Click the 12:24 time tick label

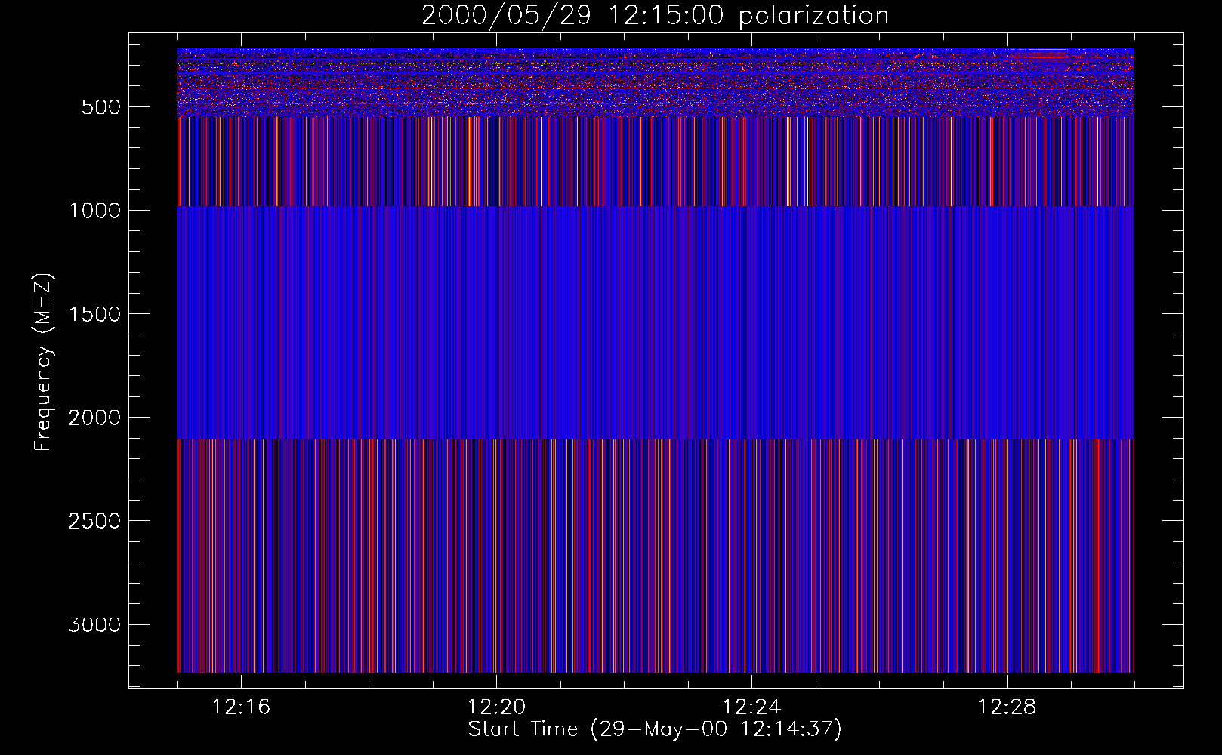(751, 707)
